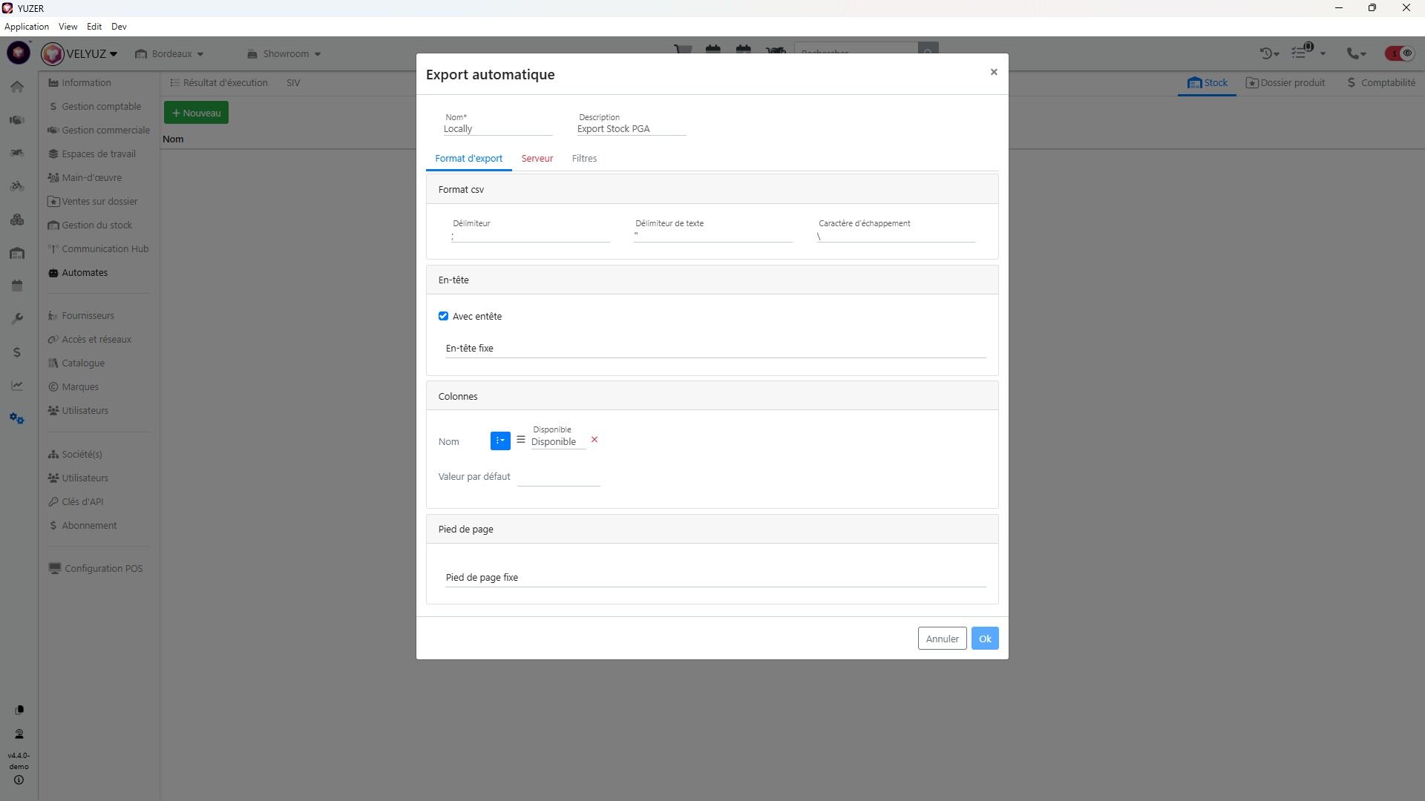1425x801 pixels.
Task: Click the calendar icon in left sidebar
Action: (17, 286)
